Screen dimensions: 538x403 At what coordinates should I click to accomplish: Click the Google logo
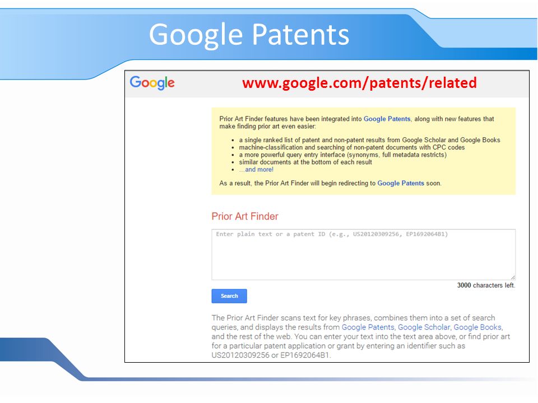[x=152, y=83]
